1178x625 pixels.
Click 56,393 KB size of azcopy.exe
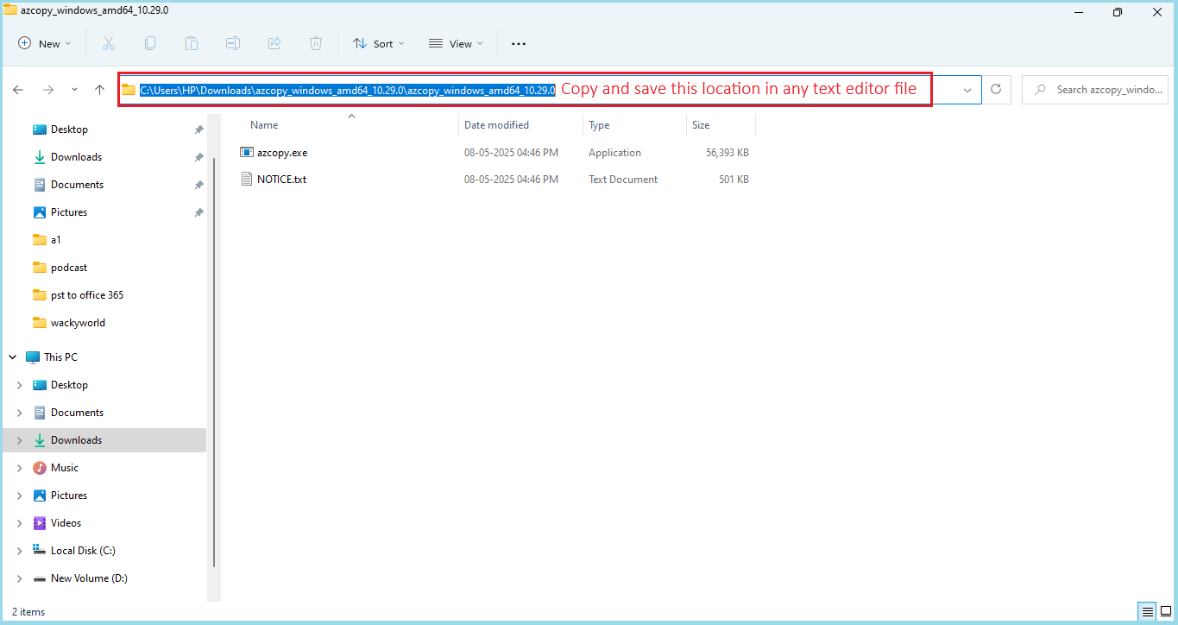tap(728, 153)
